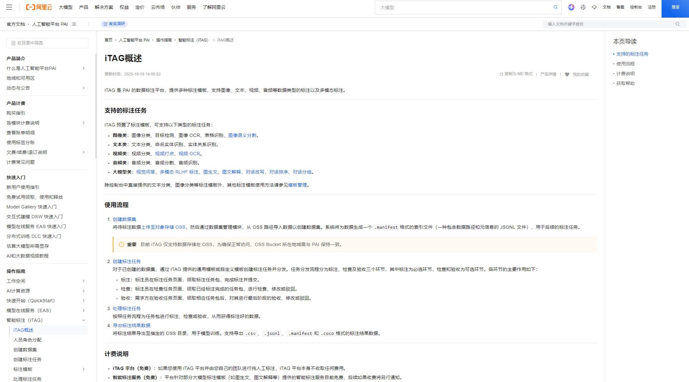
Task: Click the blue 登录 login button
Action: click(675, 7)
